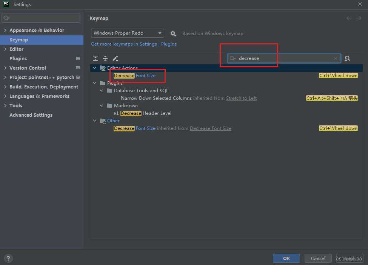This screenshot has width=368, height=265.
Task: Click the Editor Actions folder icon
Action: click(x=103, y=68)
